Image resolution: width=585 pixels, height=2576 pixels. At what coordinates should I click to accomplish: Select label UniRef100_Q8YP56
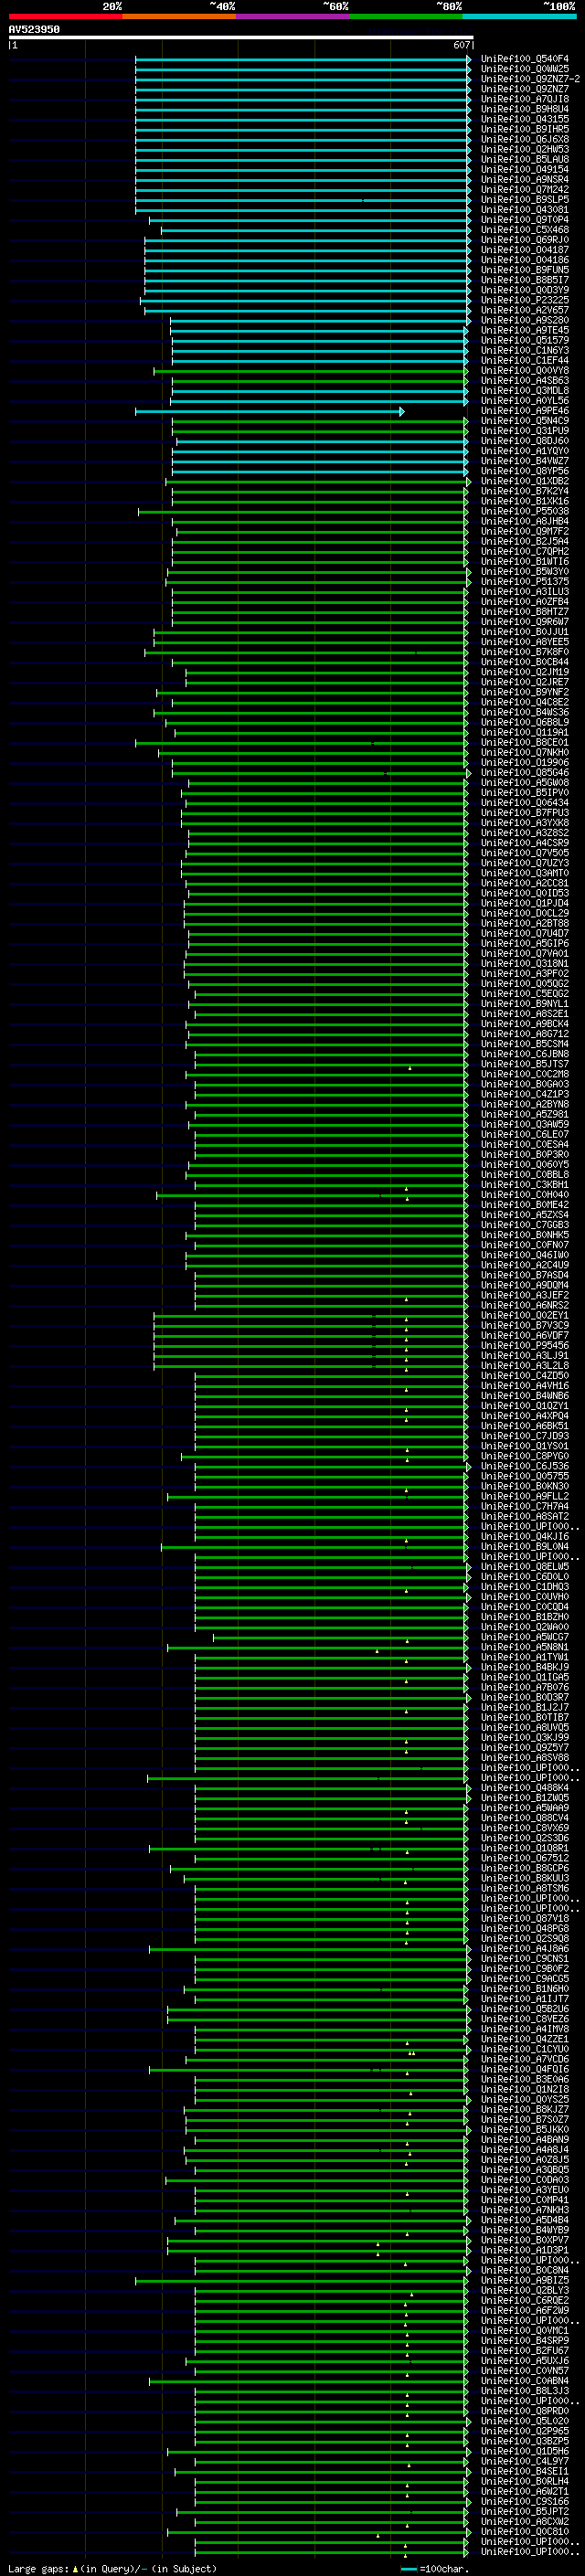[525, 471]
